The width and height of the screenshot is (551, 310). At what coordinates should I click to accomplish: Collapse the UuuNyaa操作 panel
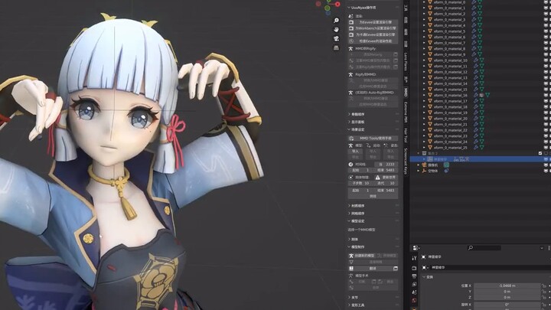(349, 8)
